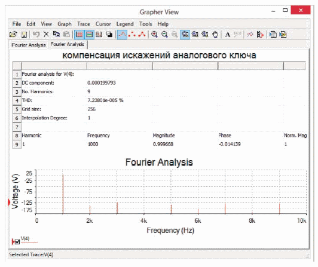Select row header 1 in the table
318x267 pixels.
[x=17, y=74]
